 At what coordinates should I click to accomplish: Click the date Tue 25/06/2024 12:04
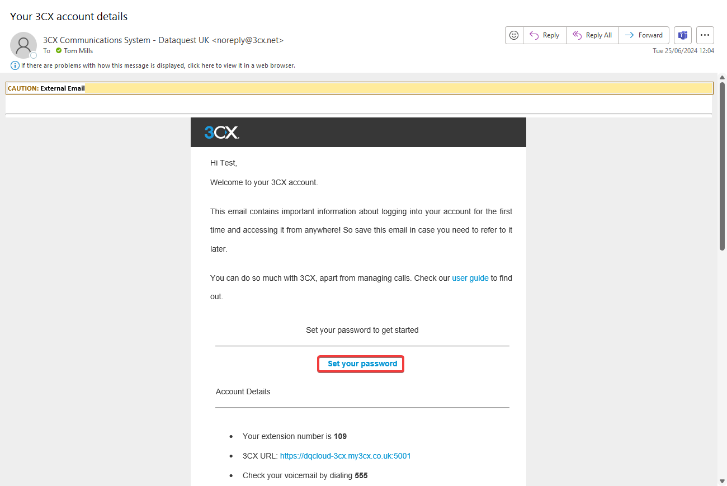click(x=683, y=51)
